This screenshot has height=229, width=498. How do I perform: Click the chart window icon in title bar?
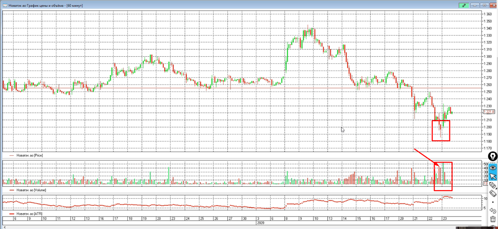coord(5,5)
